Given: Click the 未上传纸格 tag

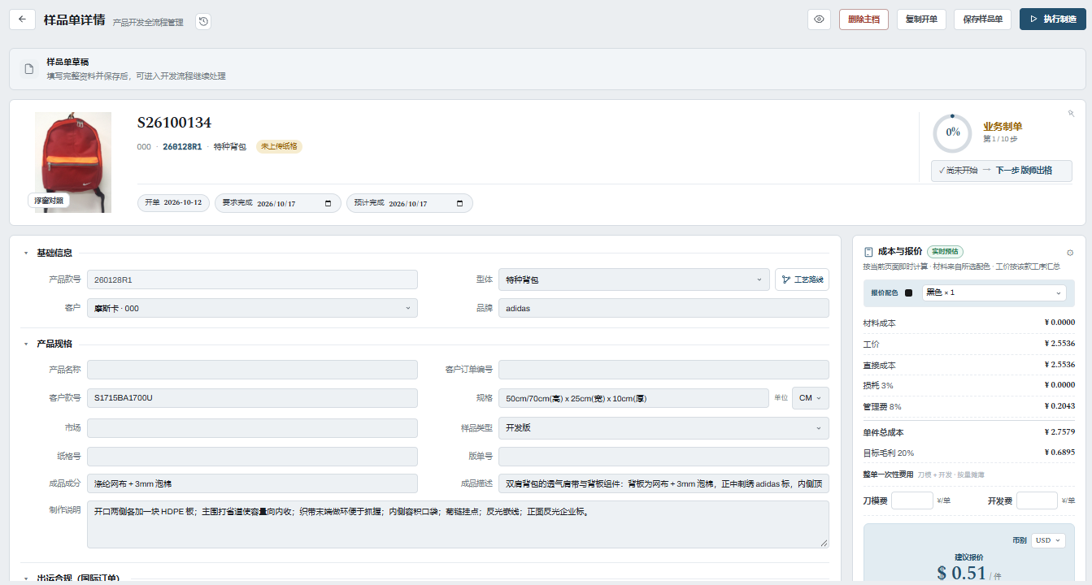Looking at the screenshot, I should pyautogui.click(x=279, y=146).
